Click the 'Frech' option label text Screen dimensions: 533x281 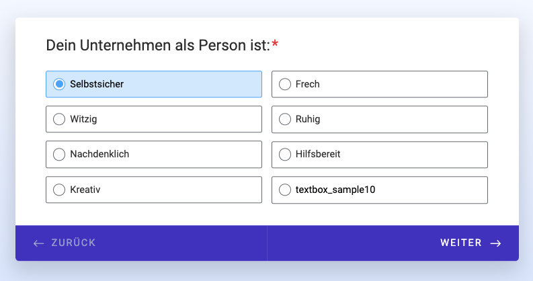pyautogui.click(x=308, y=84)
